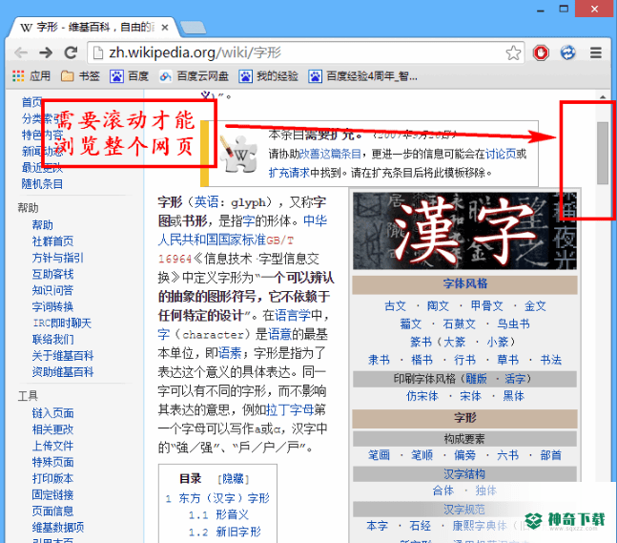Image resolution: width=617 pixels, height=543 pixels.
Task: Close the 字形 Wikipedia tab
Action: point(165,28)
